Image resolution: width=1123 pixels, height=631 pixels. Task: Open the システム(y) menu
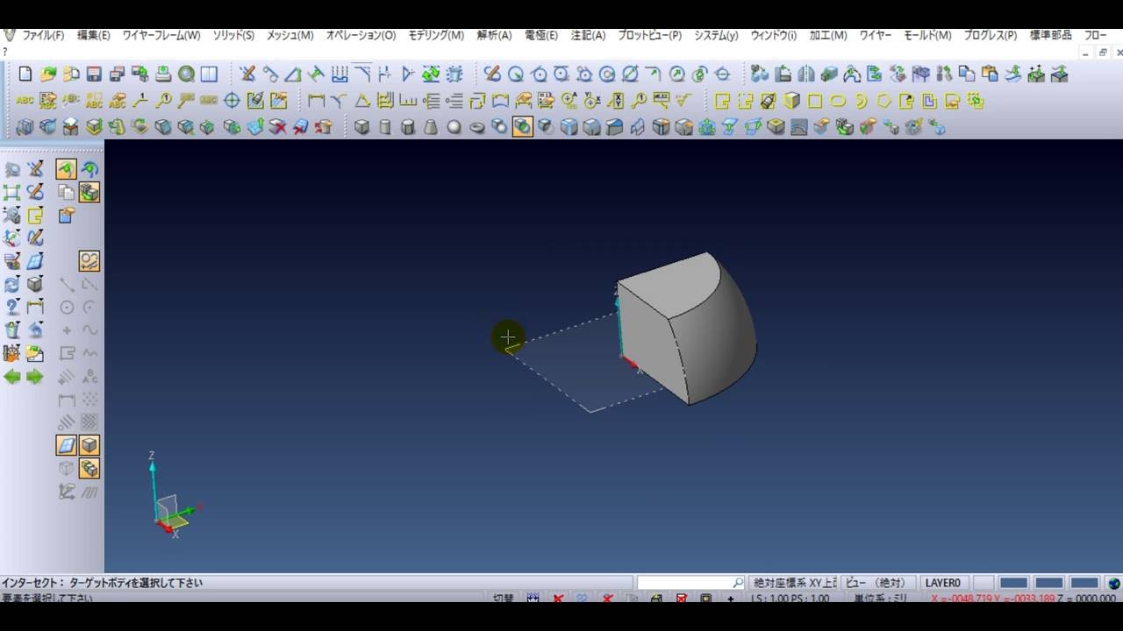coord(716,35)
